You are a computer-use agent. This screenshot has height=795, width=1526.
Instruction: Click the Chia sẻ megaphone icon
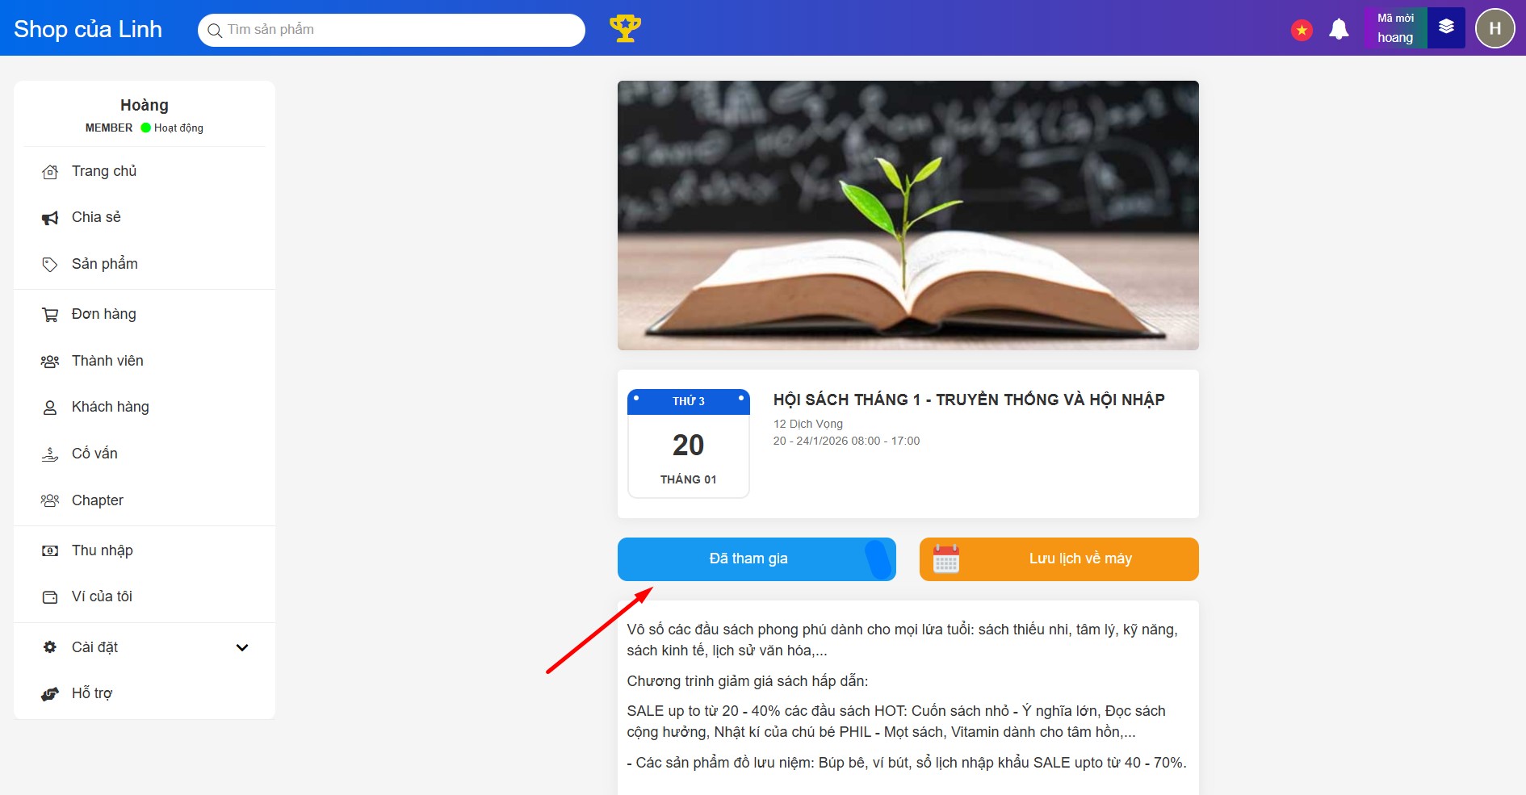click(50, 218)
